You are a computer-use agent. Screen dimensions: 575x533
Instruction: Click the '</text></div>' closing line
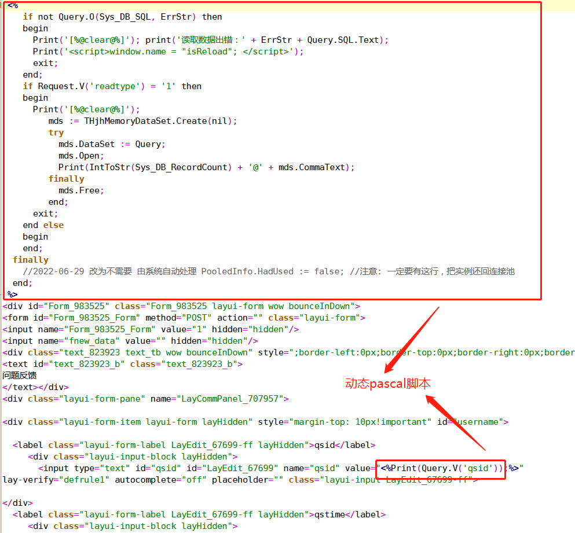coord(35,387)
